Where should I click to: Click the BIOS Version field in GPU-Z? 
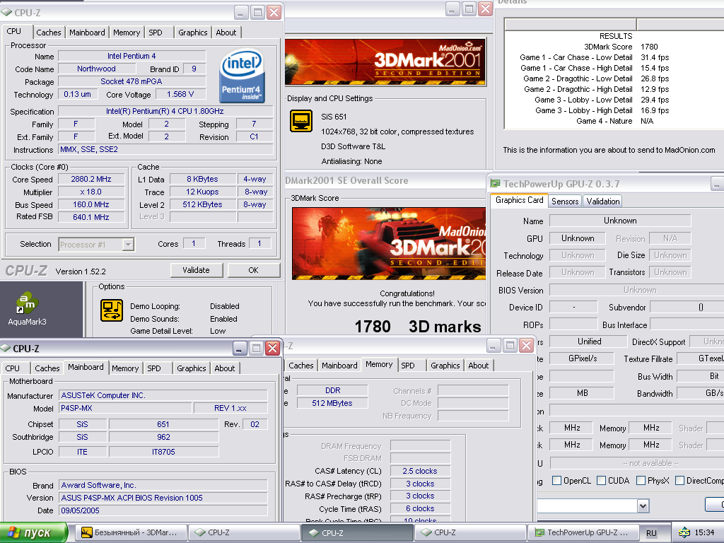coord(637,290)
